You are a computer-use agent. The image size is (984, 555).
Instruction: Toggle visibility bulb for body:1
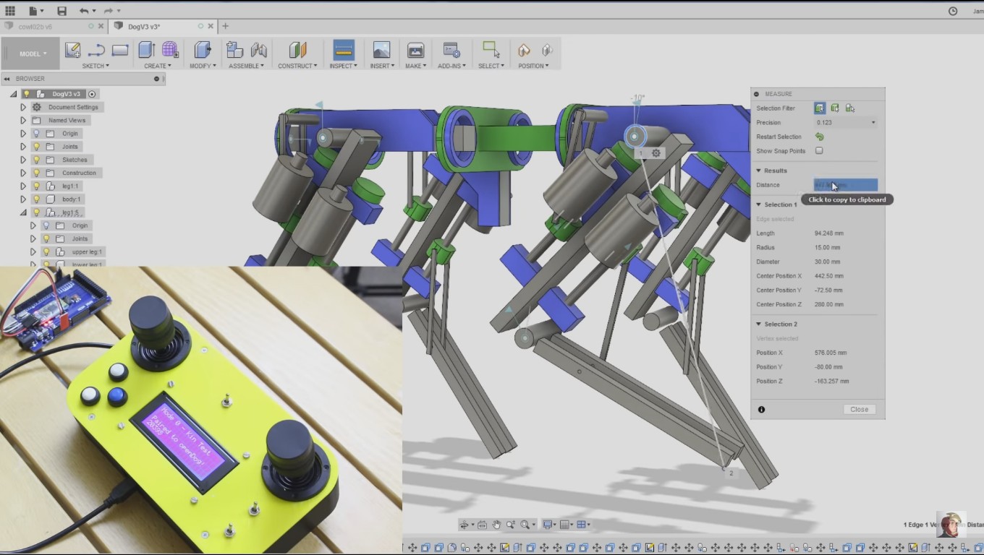point(36,199)
